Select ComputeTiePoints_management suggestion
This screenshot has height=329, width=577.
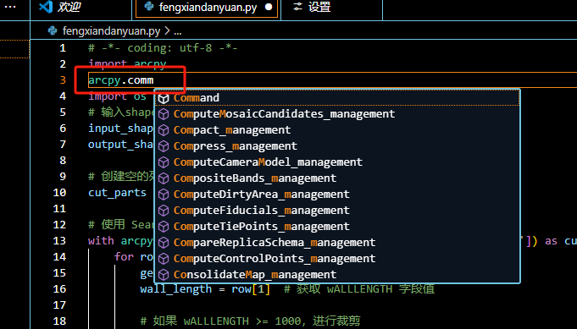click(337, 226)
